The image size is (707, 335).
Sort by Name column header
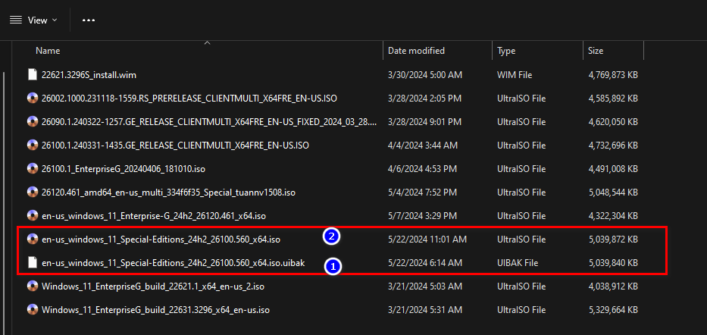coord(48,51)
